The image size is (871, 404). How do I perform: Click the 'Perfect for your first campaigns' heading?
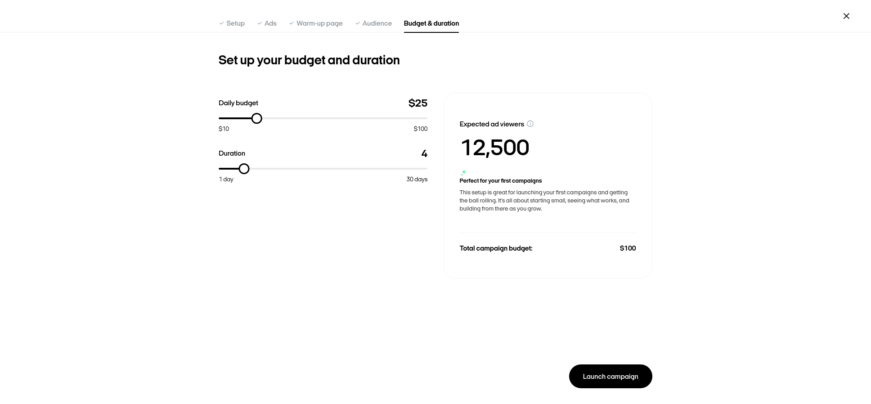coord(501,181)
